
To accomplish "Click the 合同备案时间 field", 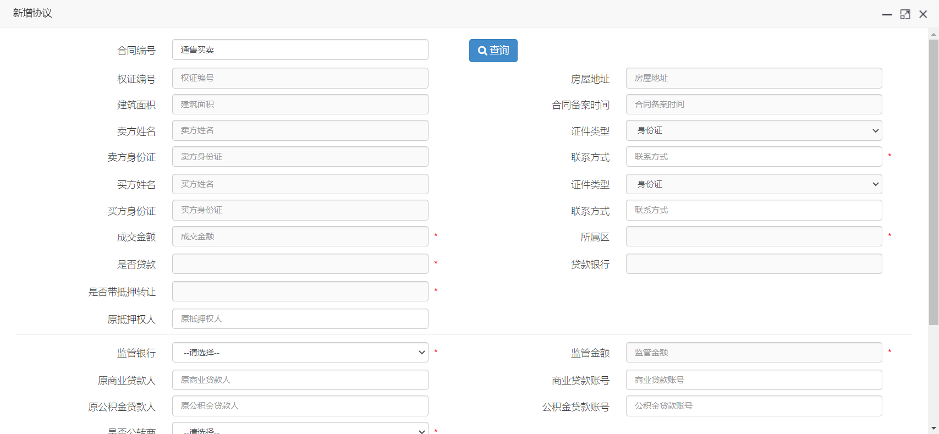I will click(754, 105).
